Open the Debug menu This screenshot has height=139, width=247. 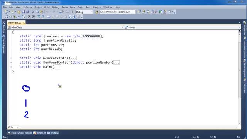click(x=56, y=7)
